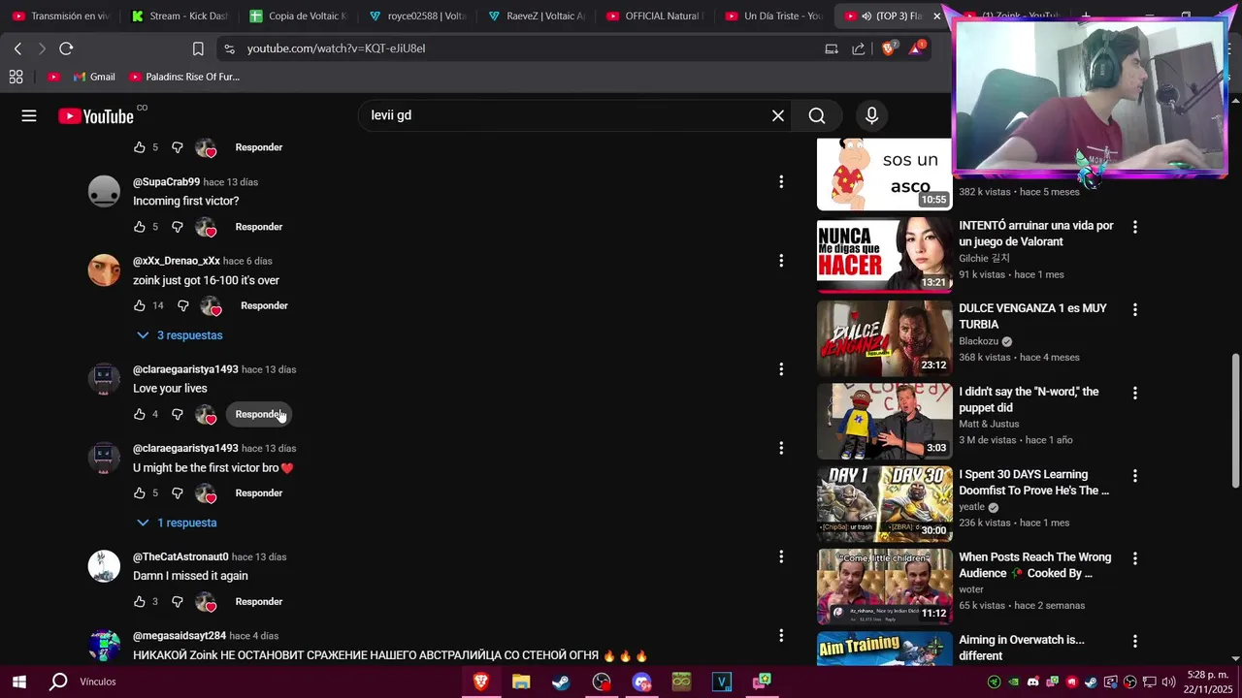The height and width of the screenshot is (698, 1242).
Task: Expand '1 respuesta' replies thread
Action: 177,523
